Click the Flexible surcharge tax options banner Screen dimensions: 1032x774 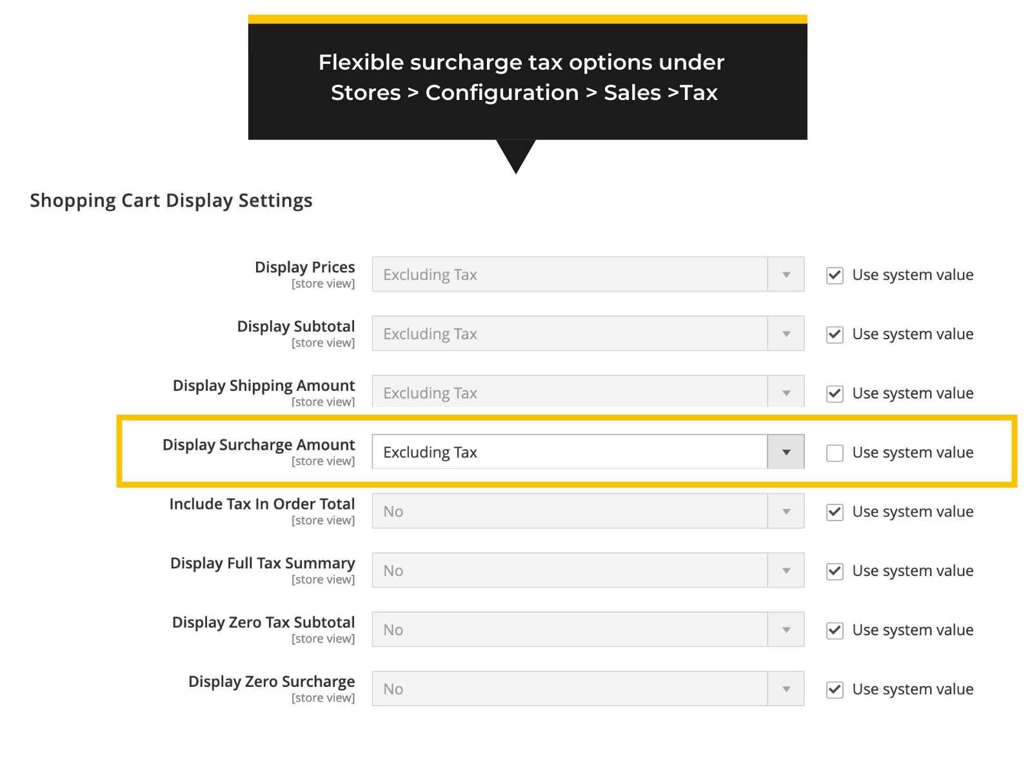pyautogui.click(x=527, y=78)
